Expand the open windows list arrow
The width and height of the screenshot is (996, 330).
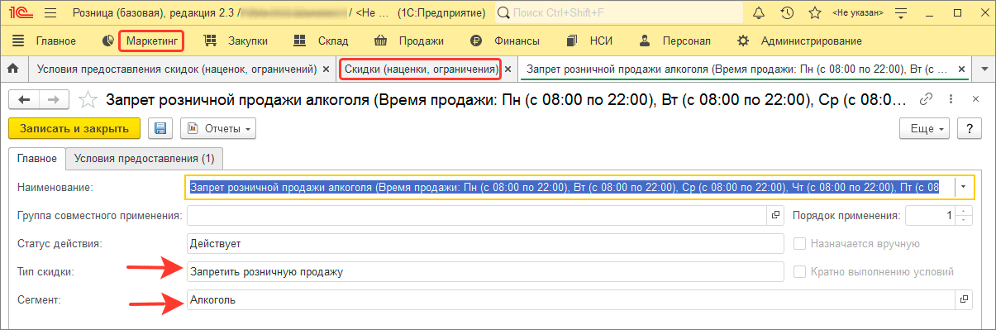[x=984, y=69]
